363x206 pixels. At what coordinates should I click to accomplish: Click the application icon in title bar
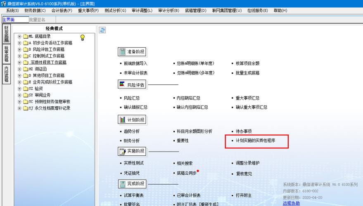coord(3,3)
